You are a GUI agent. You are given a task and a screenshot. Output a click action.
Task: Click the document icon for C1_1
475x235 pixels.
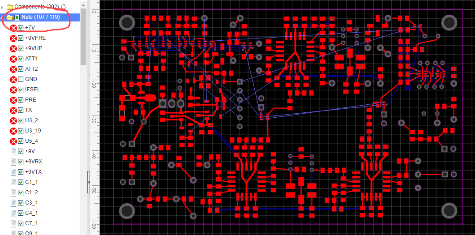click(x=13, y=182)
